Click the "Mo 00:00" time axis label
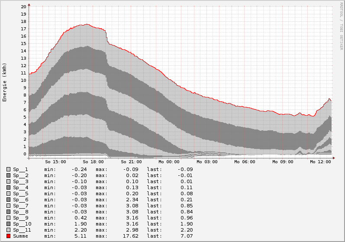The image size is (345, 242). pos(170,161)
